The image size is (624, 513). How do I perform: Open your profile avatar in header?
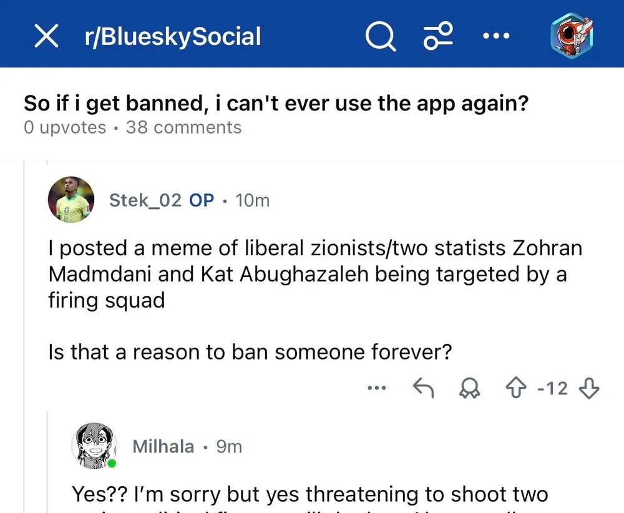[572, 35]
